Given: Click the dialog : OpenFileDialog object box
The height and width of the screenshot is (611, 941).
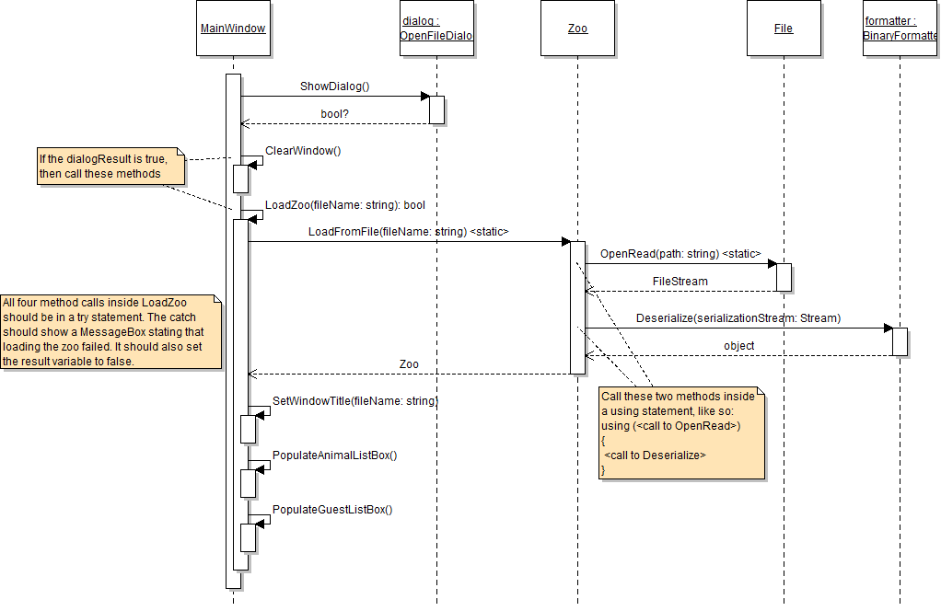Looking at the screenshot, I should coord(436,29).
